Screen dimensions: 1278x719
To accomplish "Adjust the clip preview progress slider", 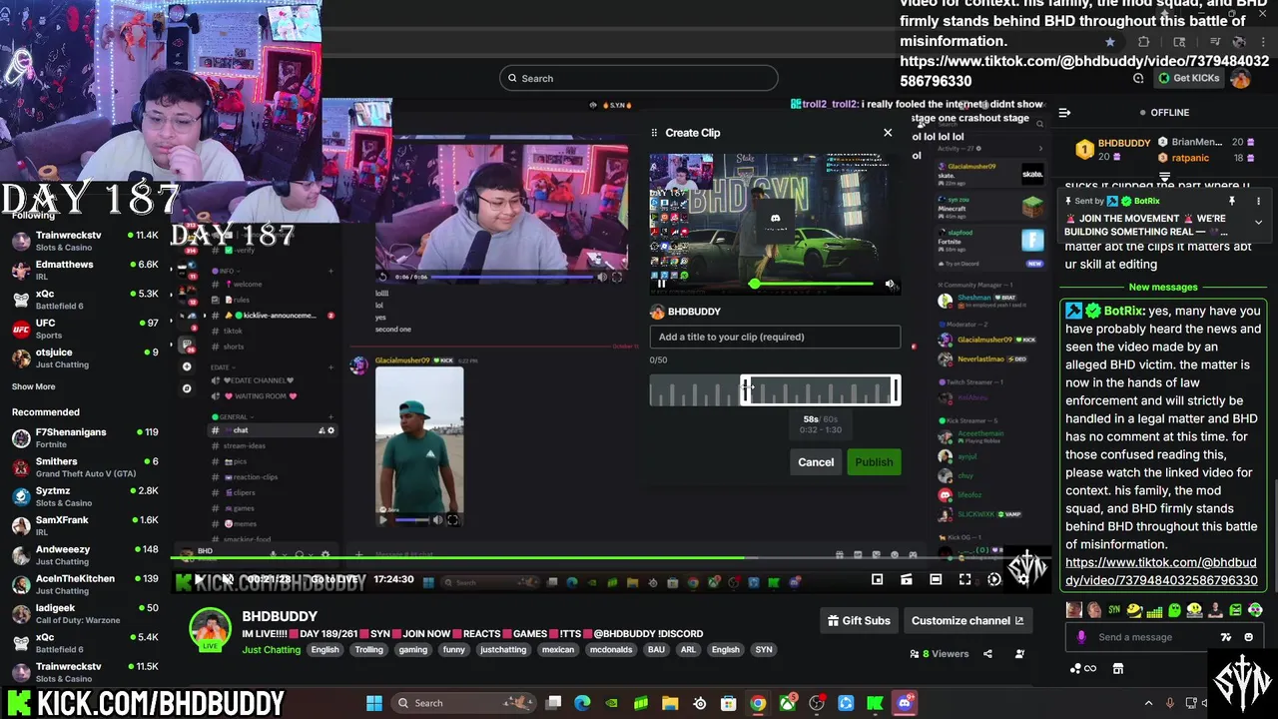I will 813,285.
